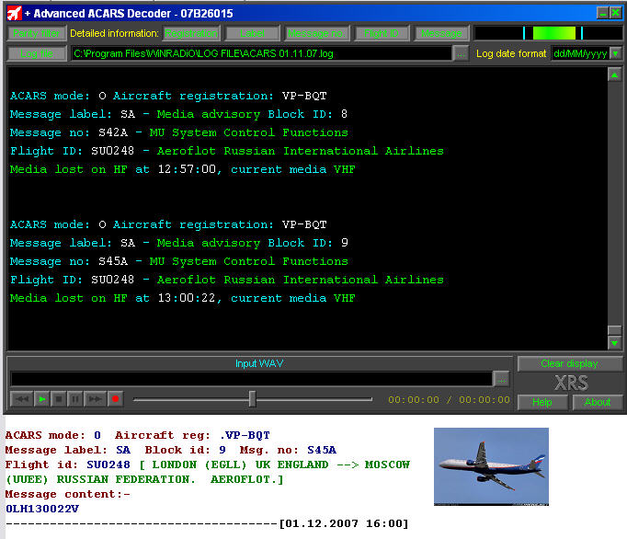This screenshot has width=627, height=539.
Task: Browse for input WAV file
Action: 501,379
